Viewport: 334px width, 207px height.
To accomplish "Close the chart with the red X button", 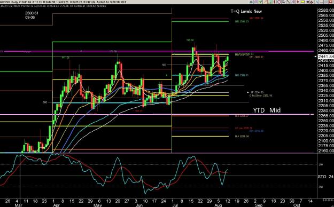I will 331,2.
